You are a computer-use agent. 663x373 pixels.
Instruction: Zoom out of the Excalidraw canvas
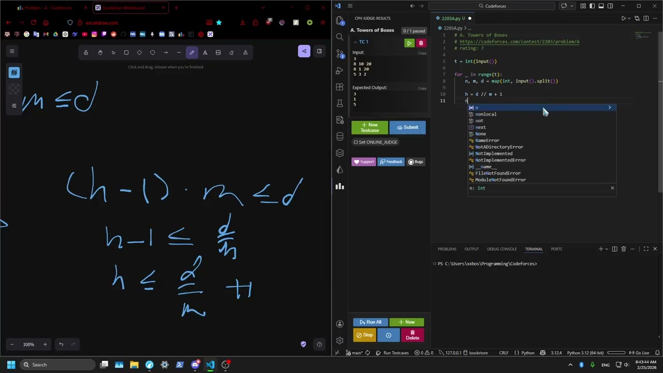(12, 345)
